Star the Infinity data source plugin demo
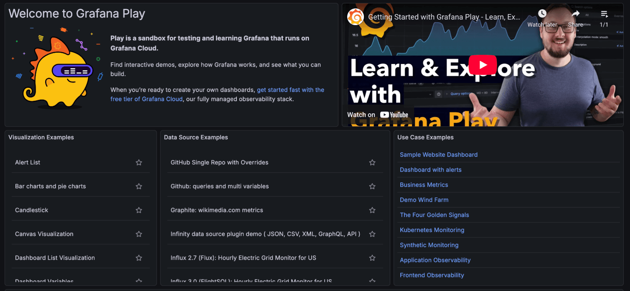630x291 pixels. tap(372, 234)
